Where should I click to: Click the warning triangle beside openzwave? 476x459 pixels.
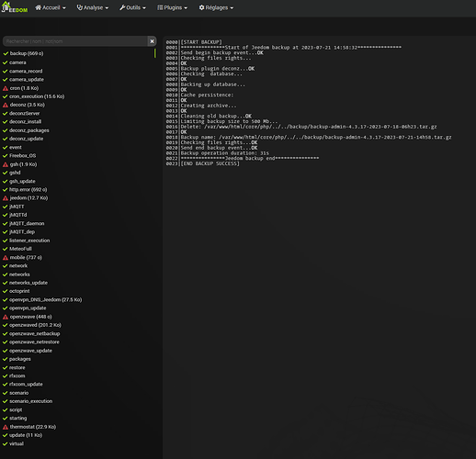coord(6,317)
